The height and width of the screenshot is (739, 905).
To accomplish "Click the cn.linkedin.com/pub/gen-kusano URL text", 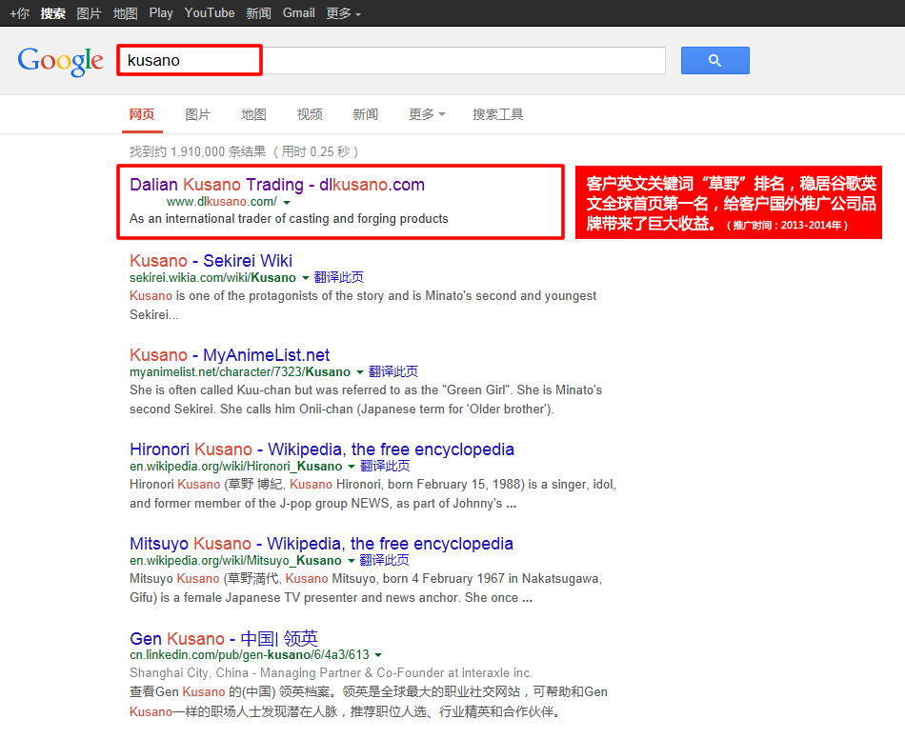I will pyautogui.click(x=250, y=655).
